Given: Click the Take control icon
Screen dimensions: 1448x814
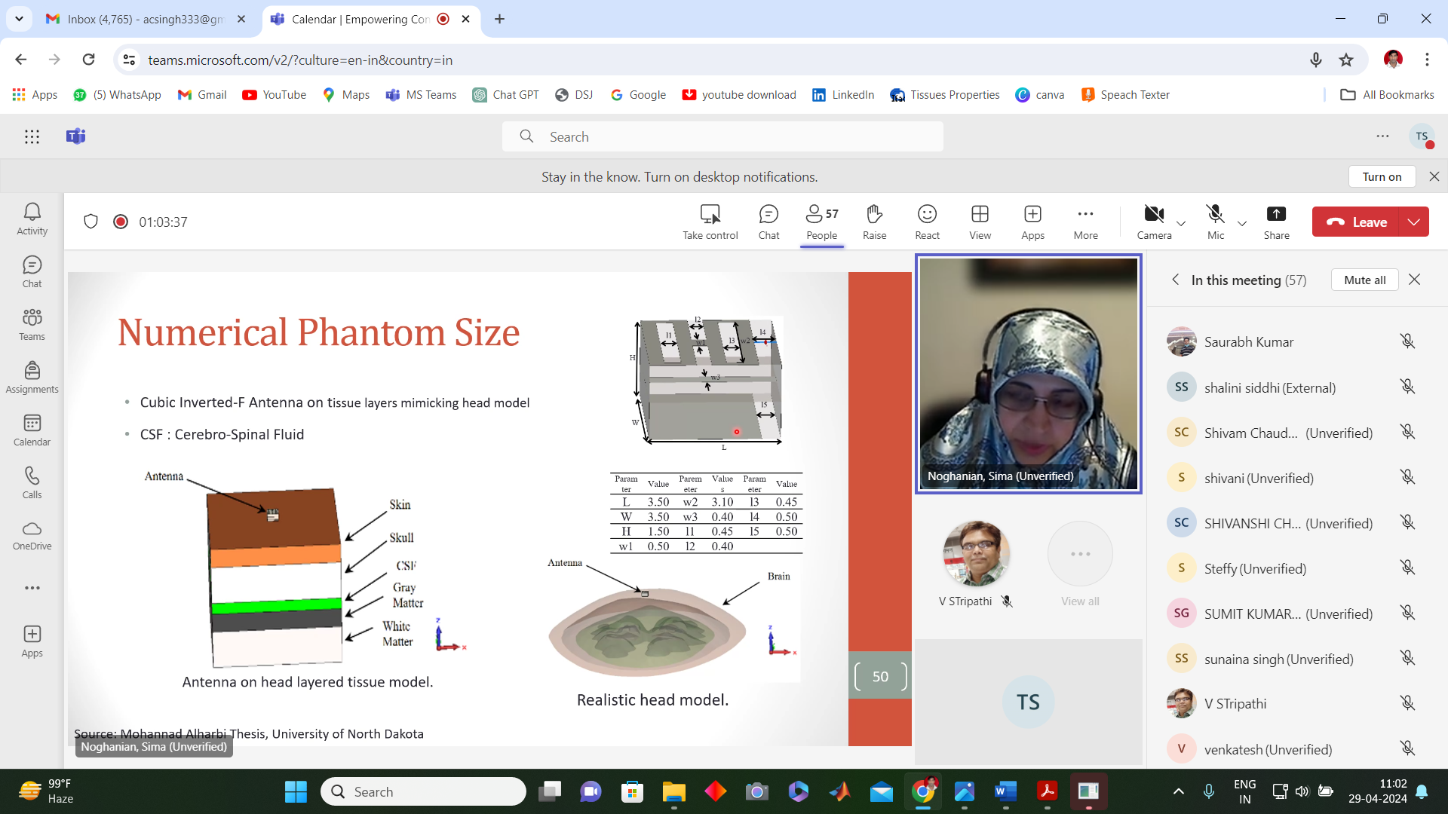Looking at the screenshot, I should tap(710, 222).
